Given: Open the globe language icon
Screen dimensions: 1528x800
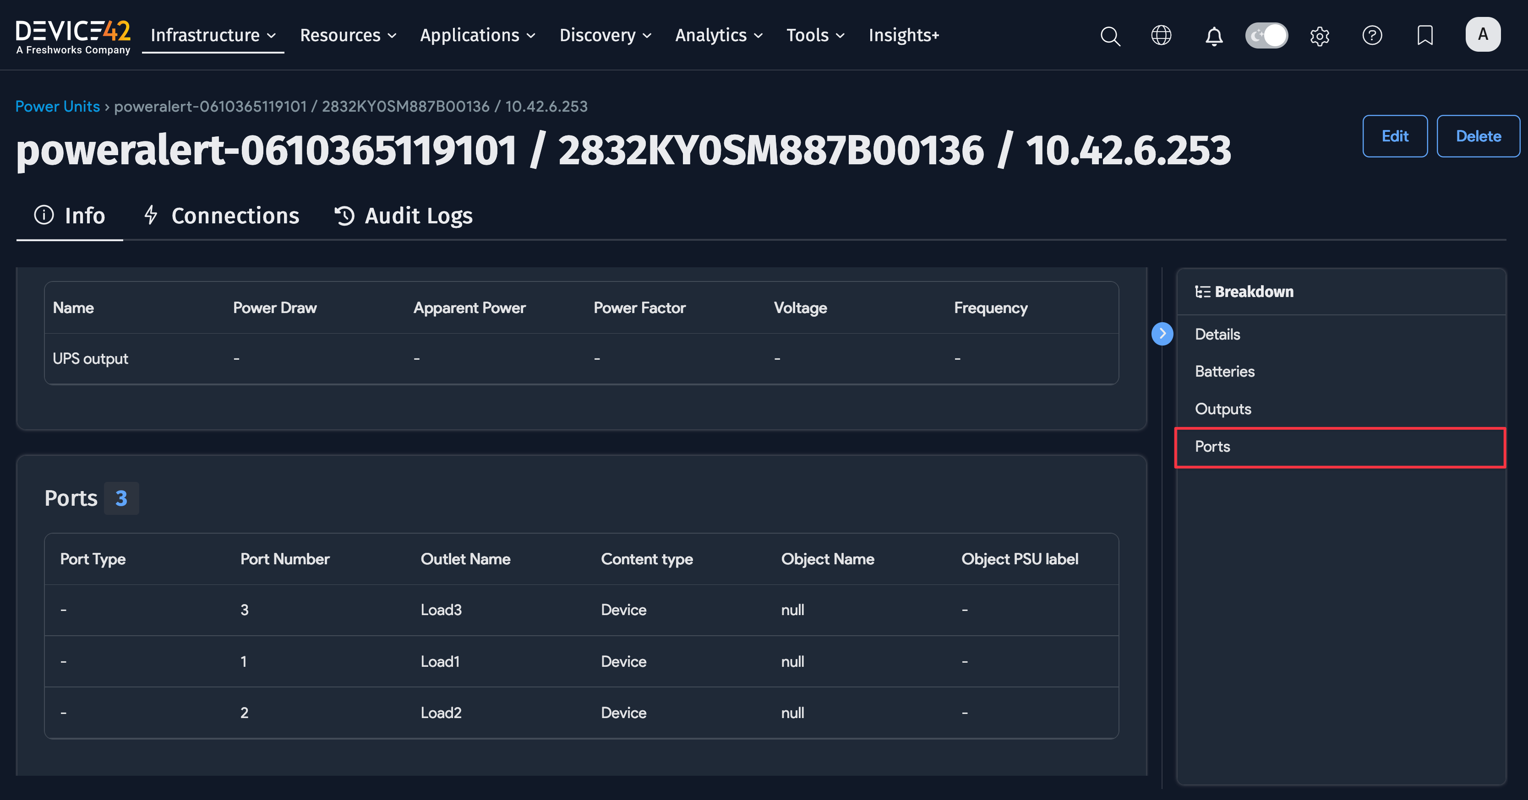Looking at the screenshot, I should (x=1161, y=36).
